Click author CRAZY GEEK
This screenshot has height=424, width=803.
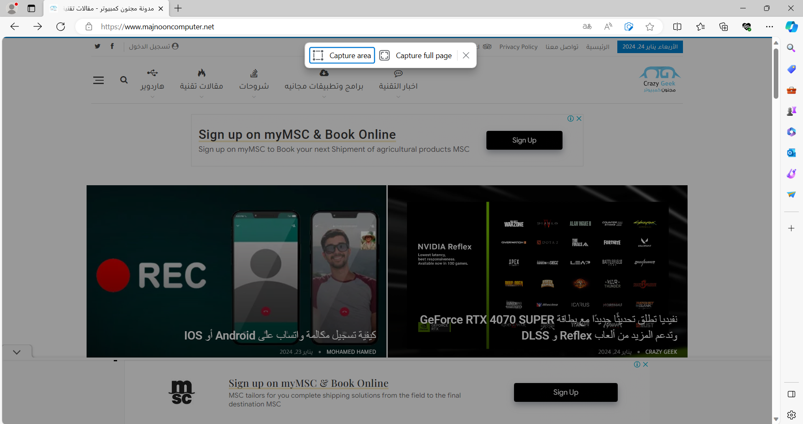click(661, 352)
